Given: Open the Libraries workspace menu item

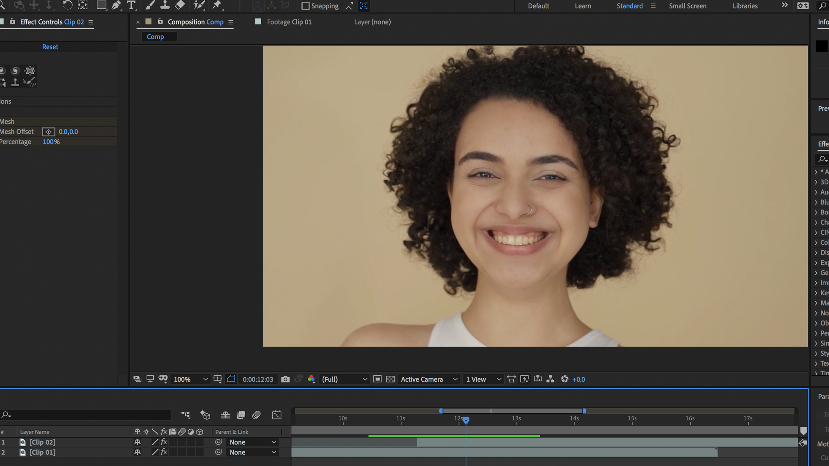Looking at the screenshot, I should pos(745,6).
